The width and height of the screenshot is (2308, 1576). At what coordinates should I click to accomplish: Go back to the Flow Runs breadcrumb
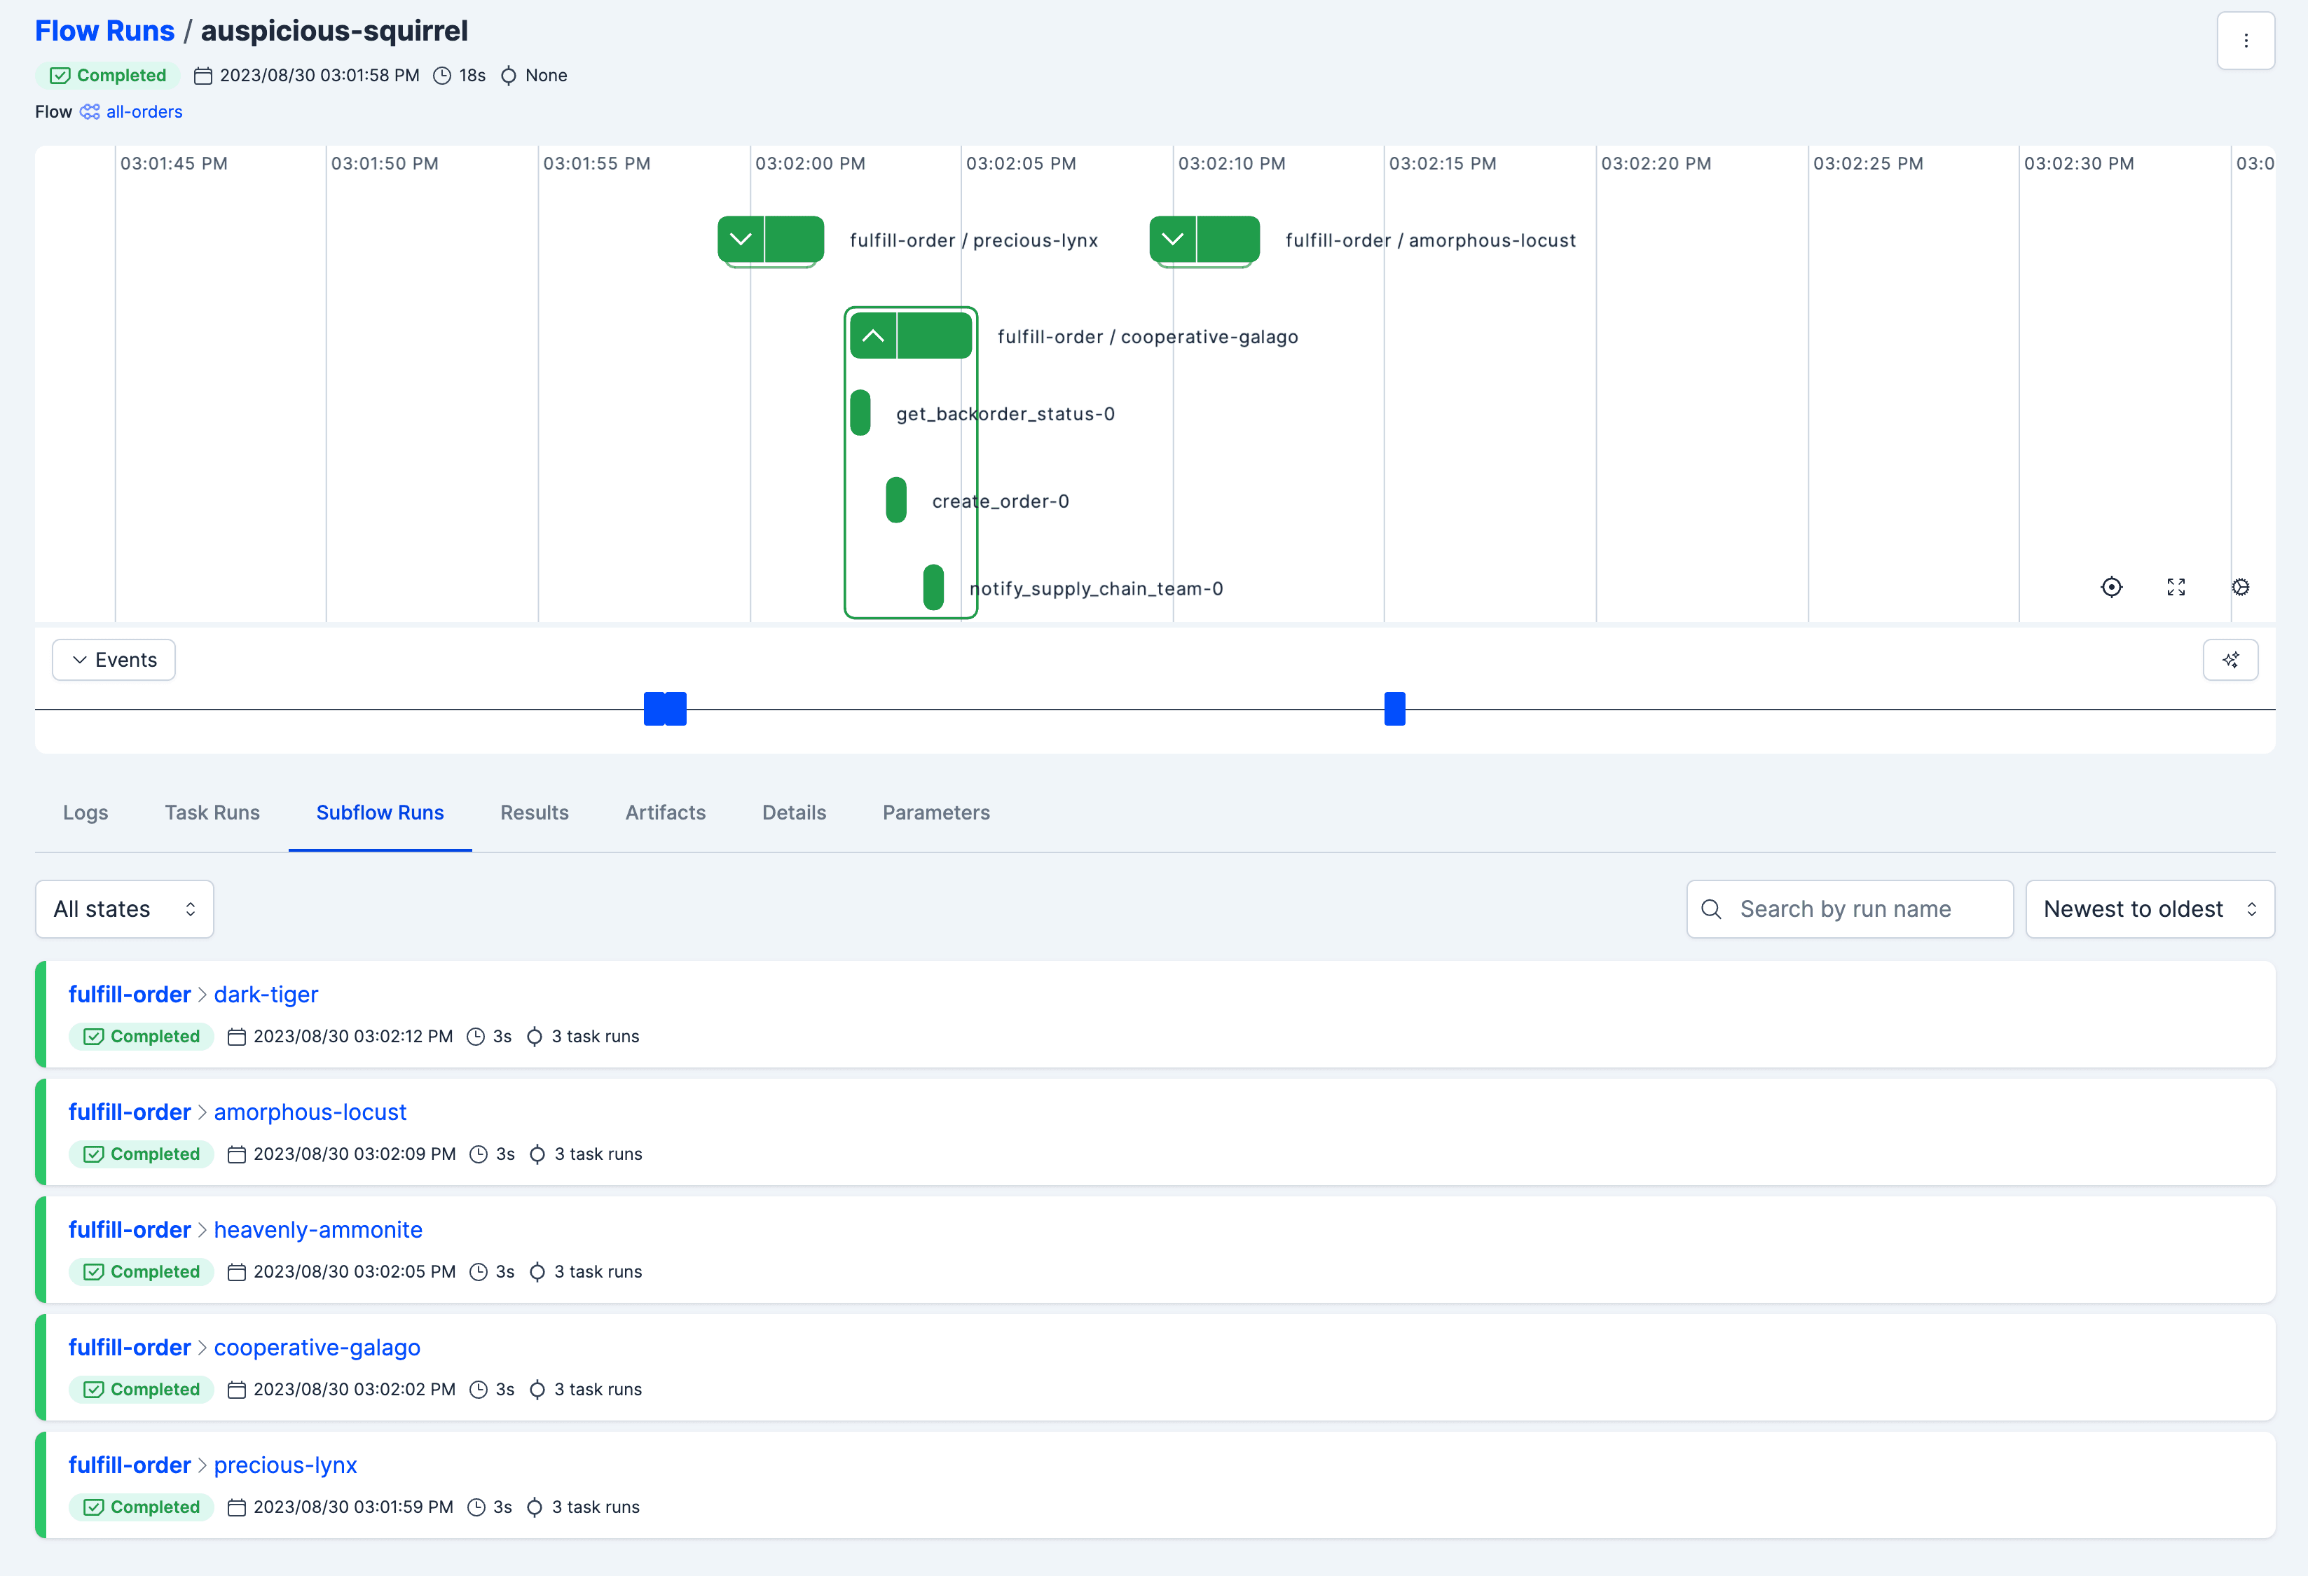[104, 31]
